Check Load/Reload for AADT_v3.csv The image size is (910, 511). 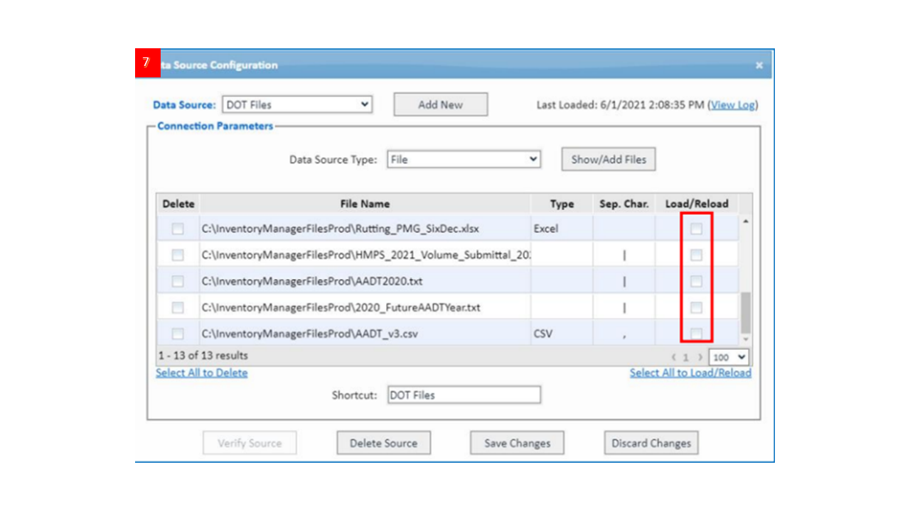coord(696,334)
